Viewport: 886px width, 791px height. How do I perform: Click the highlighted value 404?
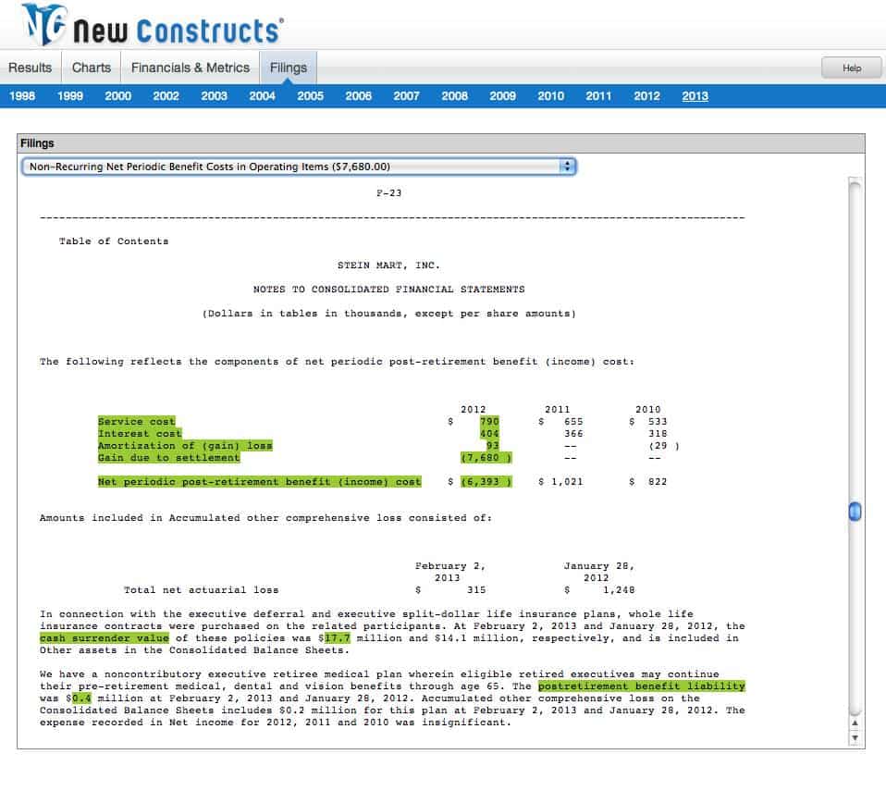(x=489, y=434)
